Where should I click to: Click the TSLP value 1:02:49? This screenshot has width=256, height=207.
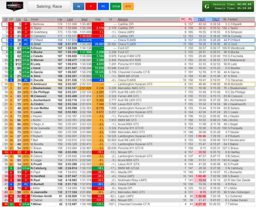201,176
